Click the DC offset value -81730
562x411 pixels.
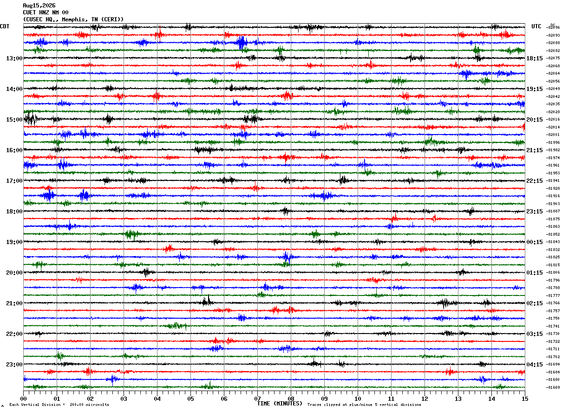click(x=553, y=334)
